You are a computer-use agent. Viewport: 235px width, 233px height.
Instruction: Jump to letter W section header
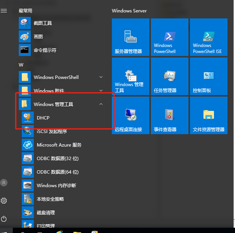(21, 65)
